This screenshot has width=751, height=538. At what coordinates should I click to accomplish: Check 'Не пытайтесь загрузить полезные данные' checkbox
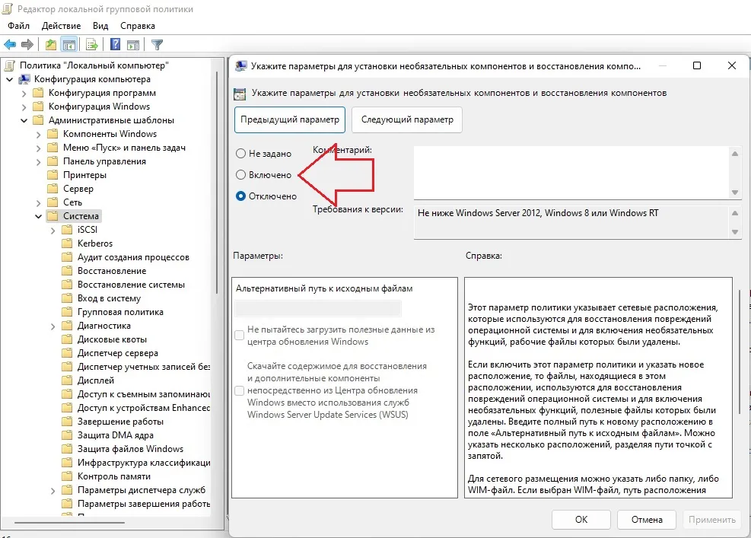tap(240, 336)
